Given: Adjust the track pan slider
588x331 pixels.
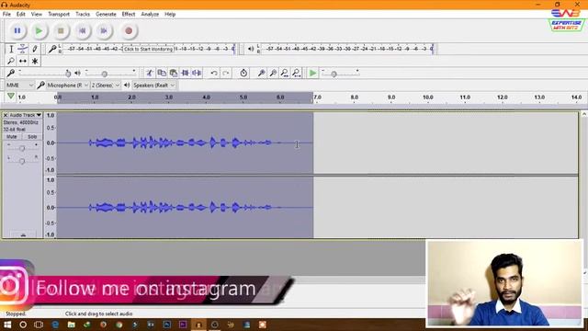Looking at the screenshot, I should [22, 161].
